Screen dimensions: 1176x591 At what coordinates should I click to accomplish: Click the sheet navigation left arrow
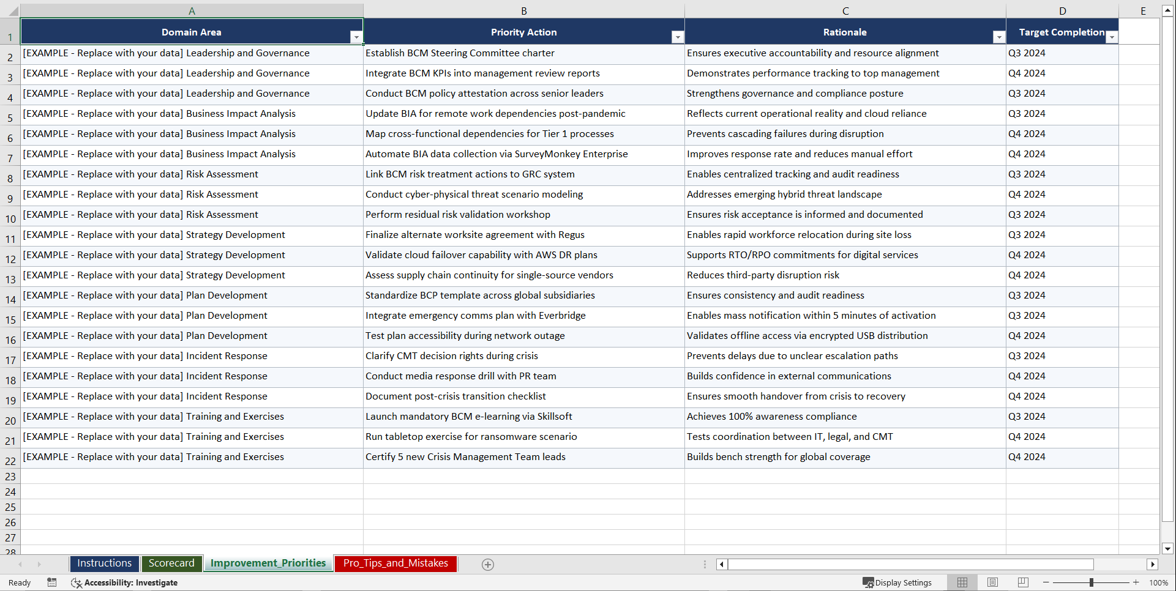click(x=20, y=564)
